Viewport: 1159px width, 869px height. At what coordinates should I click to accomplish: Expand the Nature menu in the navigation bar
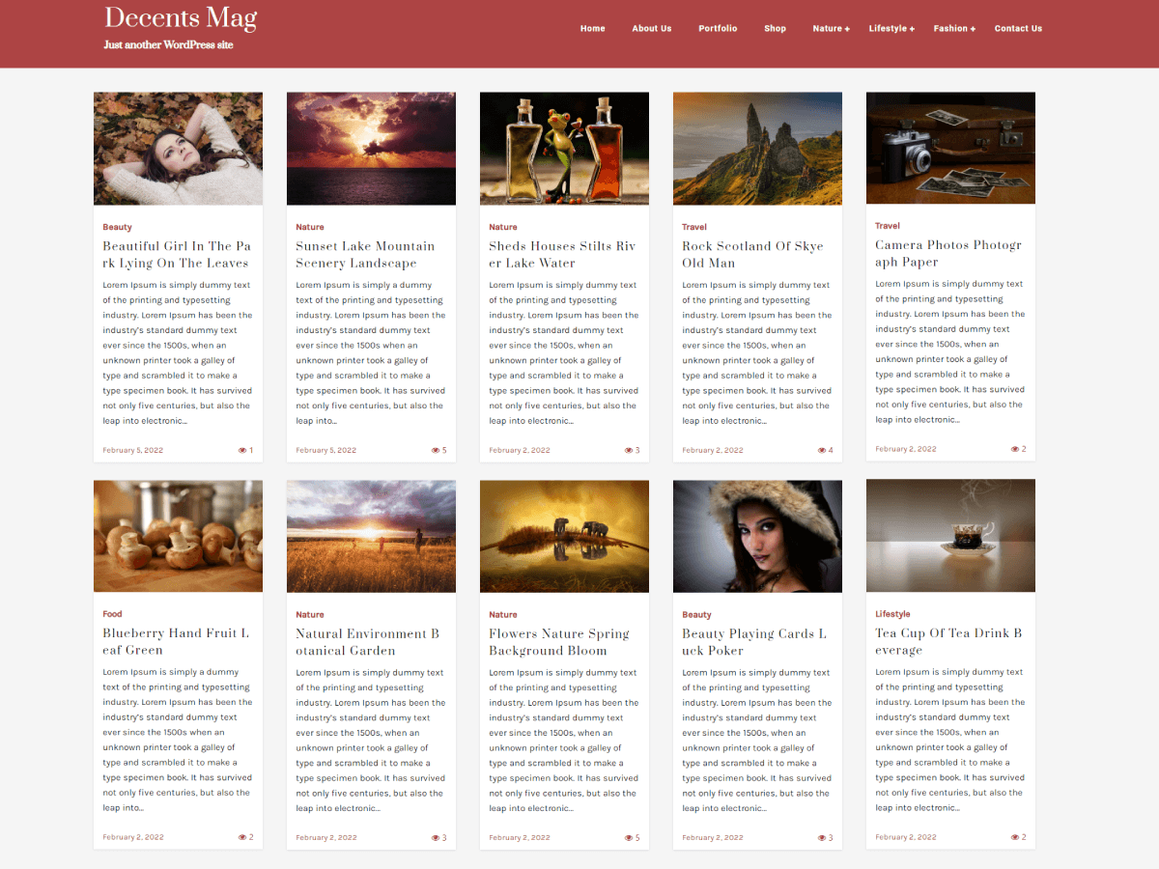pyautogui.click(x=831, y=28)
